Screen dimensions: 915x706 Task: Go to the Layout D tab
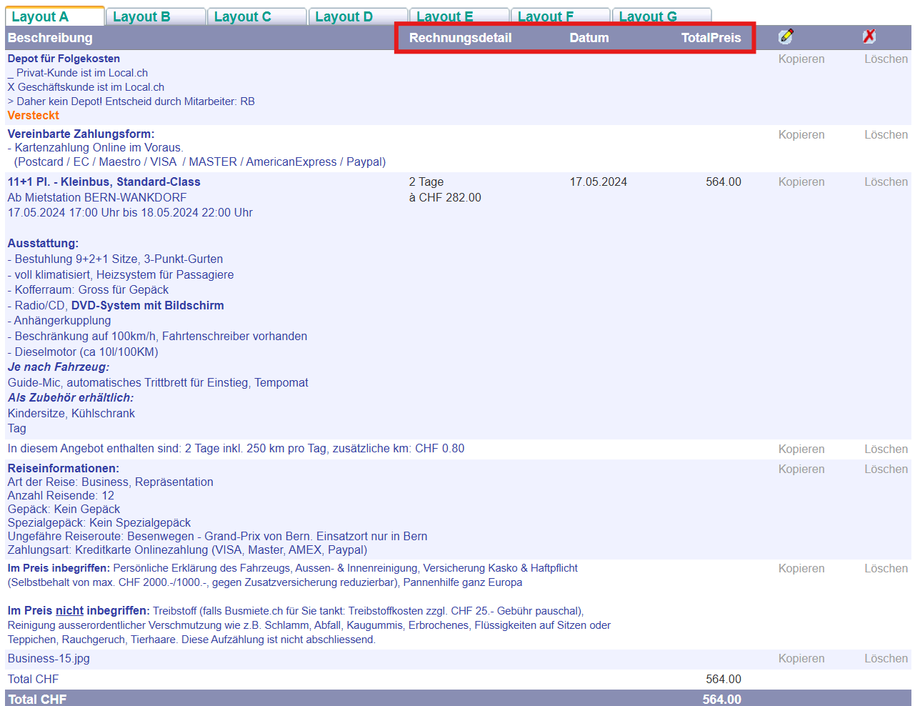[359, 16]
